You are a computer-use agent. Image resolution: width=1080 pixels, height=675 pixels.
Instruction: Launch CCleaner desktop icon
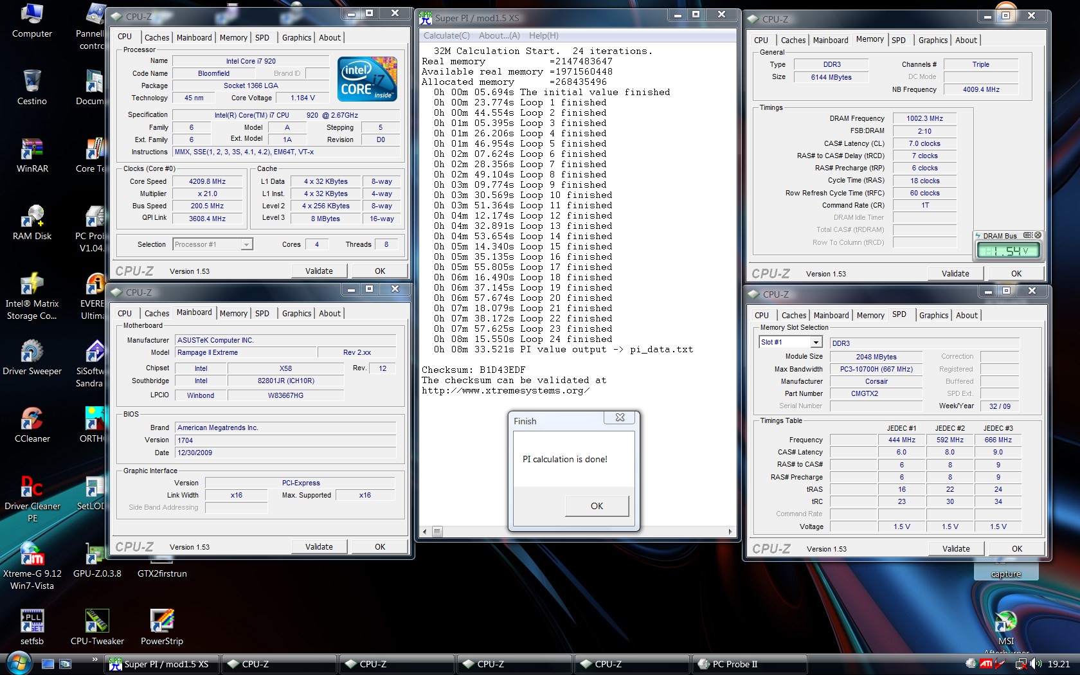click(32, 426)
